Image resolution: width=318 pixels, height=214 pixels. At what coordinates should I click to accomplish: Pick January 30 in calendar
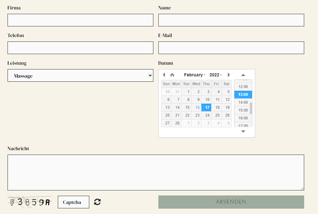tap(166, 92)
